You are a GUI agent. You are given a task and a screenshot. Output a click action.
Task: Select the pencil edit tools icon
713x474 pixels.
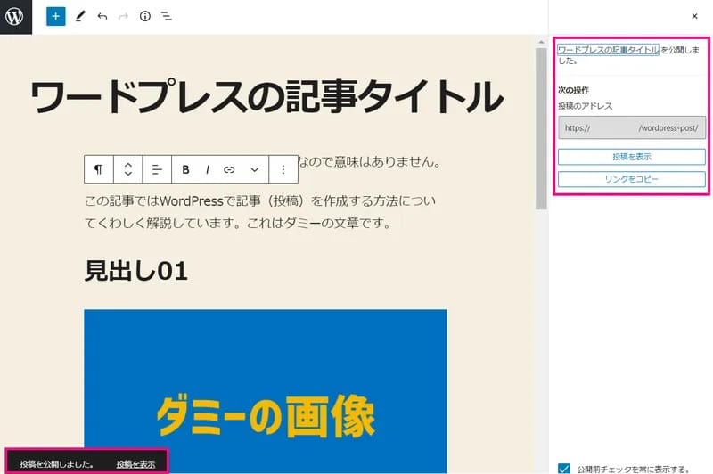80,16
